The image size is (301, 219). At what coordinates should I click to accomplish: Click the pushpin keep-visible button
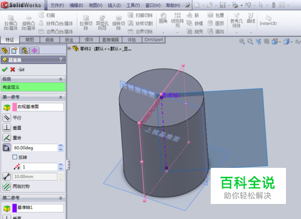pos(21,69)
